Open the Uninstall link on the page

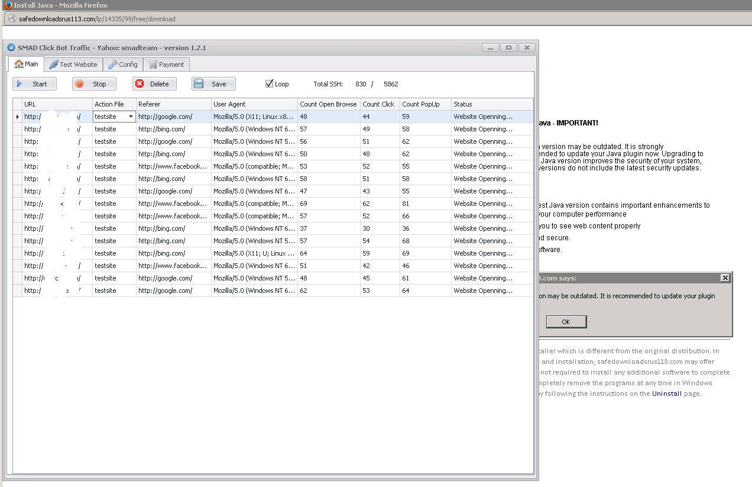coord(666,394)
